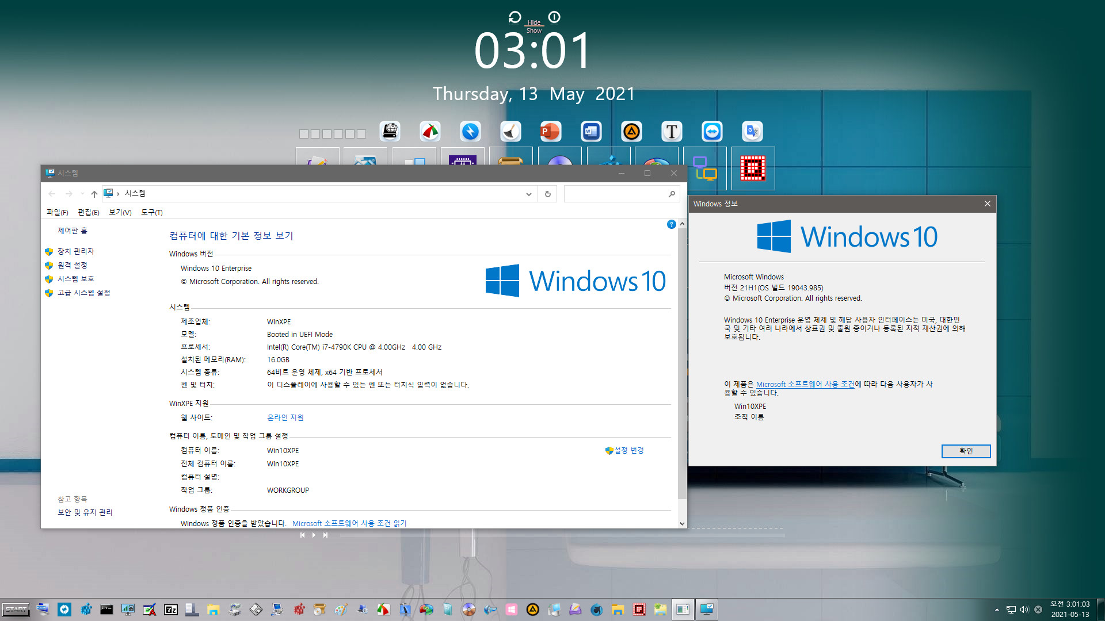Viewport: 1105px width, 621px height.
Task: Show hidden system tray icons
Action: [997, 609]
